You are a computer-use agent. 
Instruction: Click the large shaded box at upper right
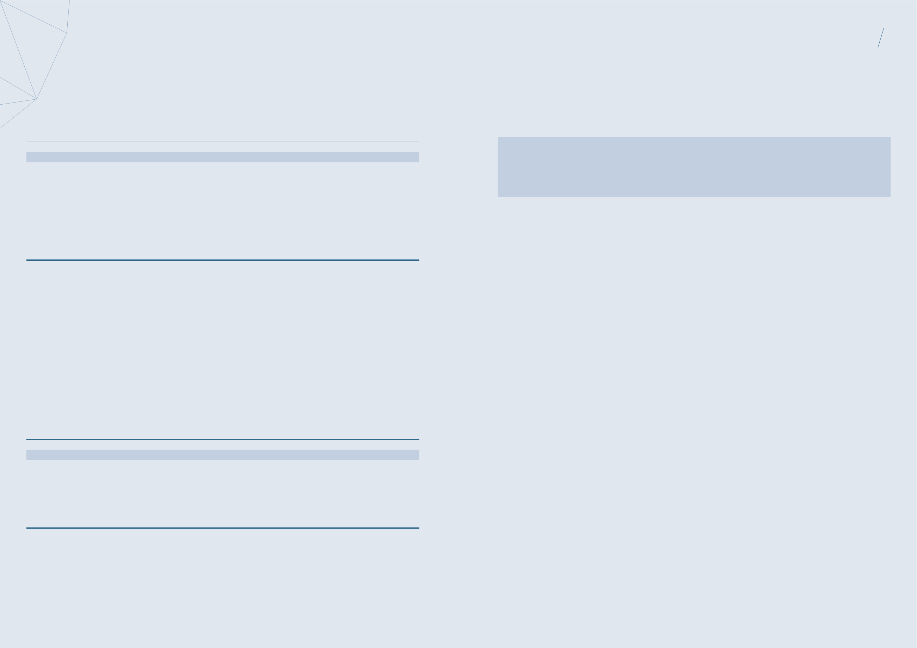tap(694, 167)
